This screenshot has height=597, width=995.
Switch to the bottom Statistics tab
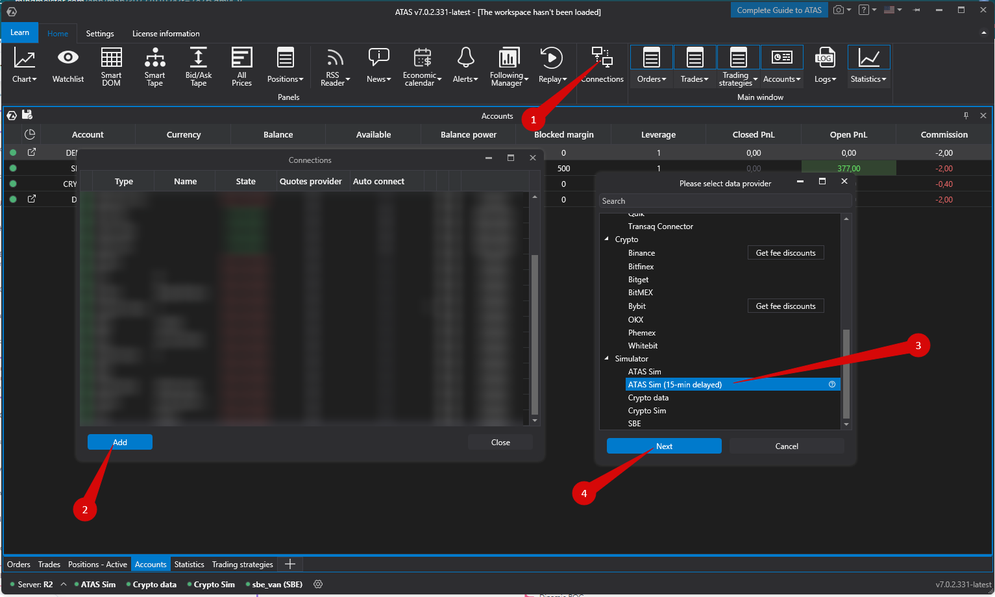(190, 565)
